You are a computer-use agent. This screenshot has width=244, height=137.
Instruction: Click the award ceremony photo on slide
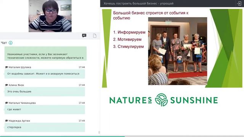178,51
